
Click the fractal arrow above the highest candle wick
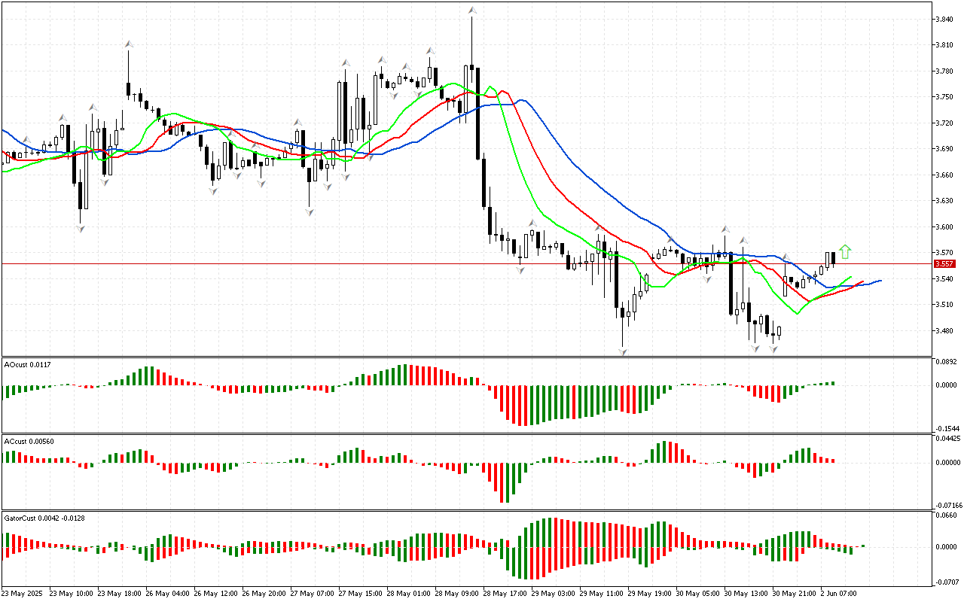pyautogui.click(x=472, y=10)
